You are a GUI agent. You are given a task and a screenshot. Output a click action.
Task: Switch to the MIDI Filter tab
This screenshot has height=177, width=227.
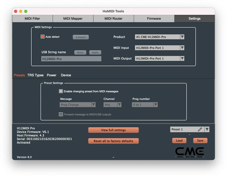pos(32,18)
